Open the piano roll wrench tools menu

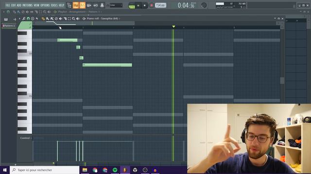tap(24, 18)
